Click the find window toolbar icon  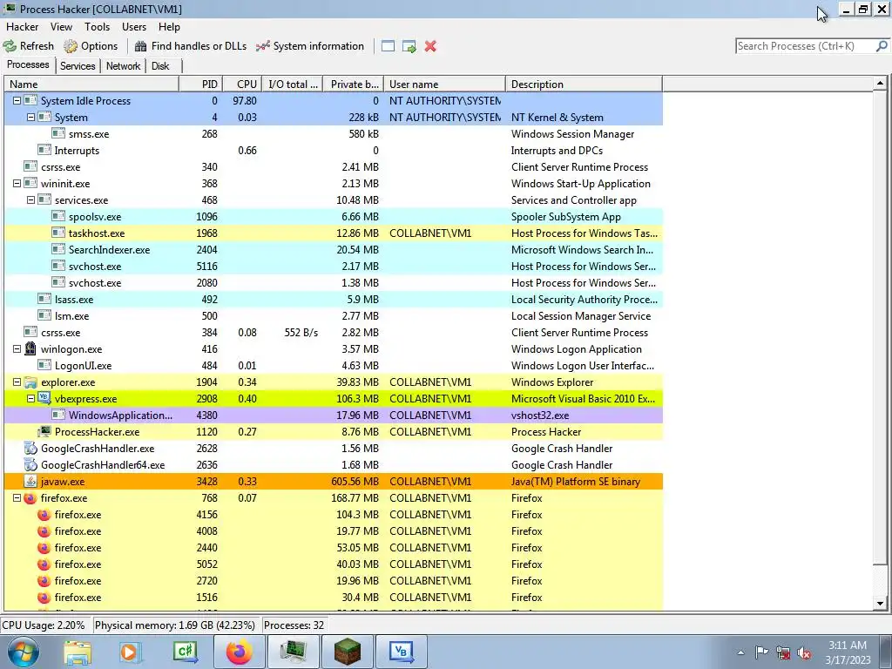(x=388, y=46)
